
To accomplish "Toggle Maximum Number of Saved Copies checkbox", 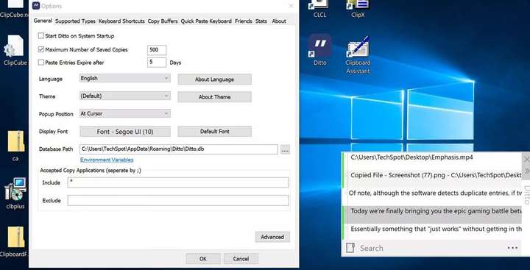I will pos(41,50).
